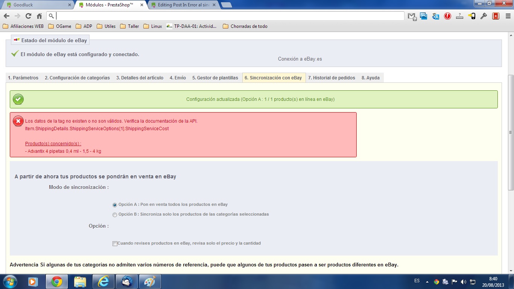Image resolution: width=514 pixels, height=289 pixels.
Task: Click the question mark bar extension icon
Action: click(x=459, y=16)
